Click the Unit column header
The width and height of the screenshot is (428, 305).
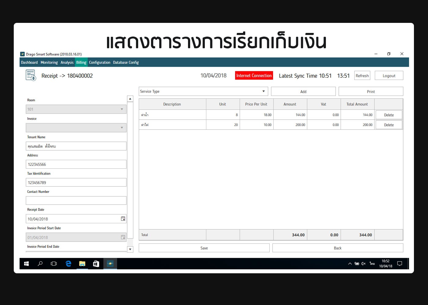[x=223, y=104]
